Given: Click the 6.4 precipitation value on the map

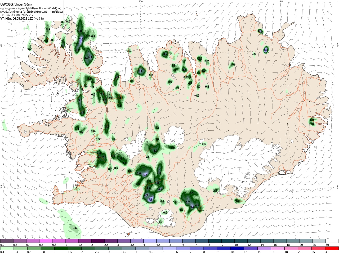Looking at the screenshot, I should click(x=145, y=175).
